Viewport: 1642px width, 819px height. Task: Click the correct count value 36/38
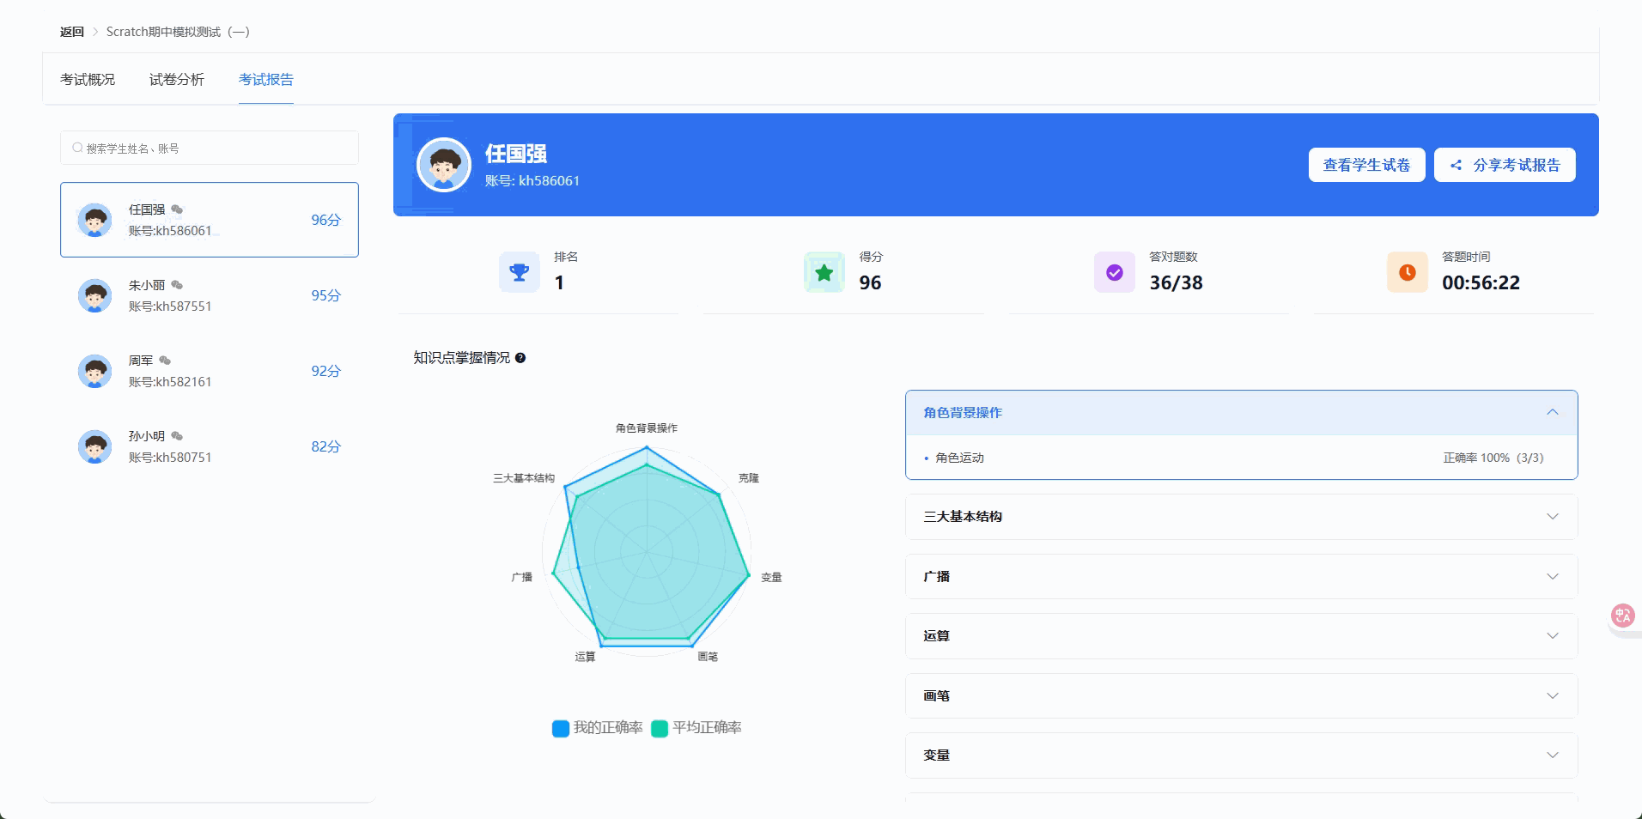1177,282
